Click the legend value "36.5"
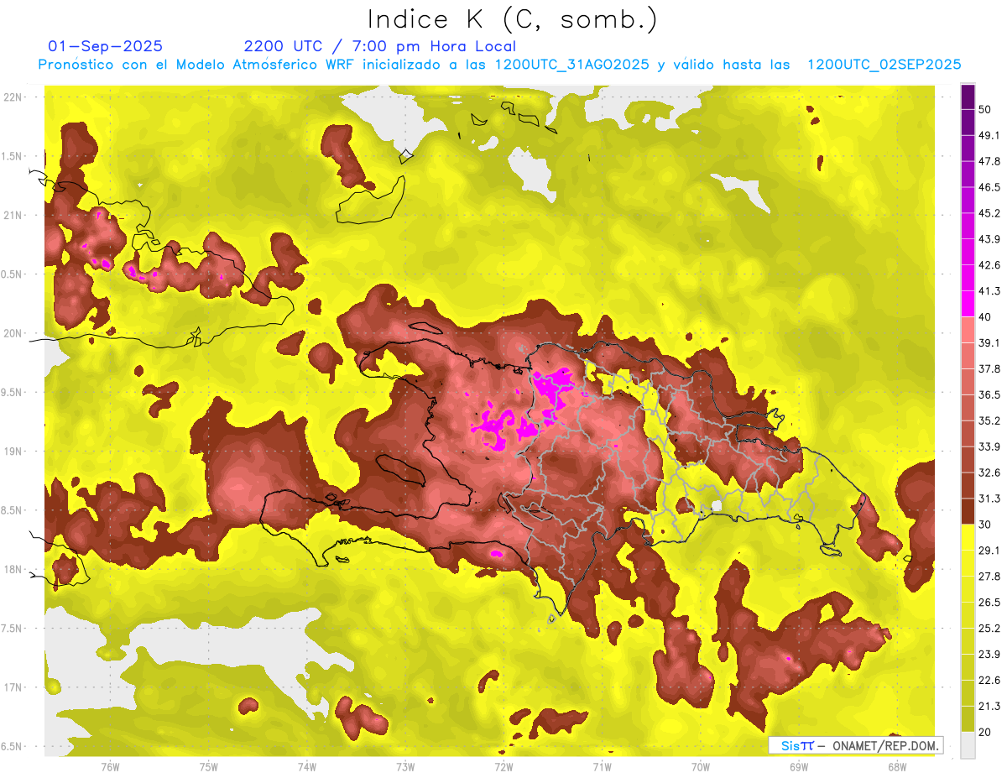This screenshot has height=778, width=1007. (989, 394)
